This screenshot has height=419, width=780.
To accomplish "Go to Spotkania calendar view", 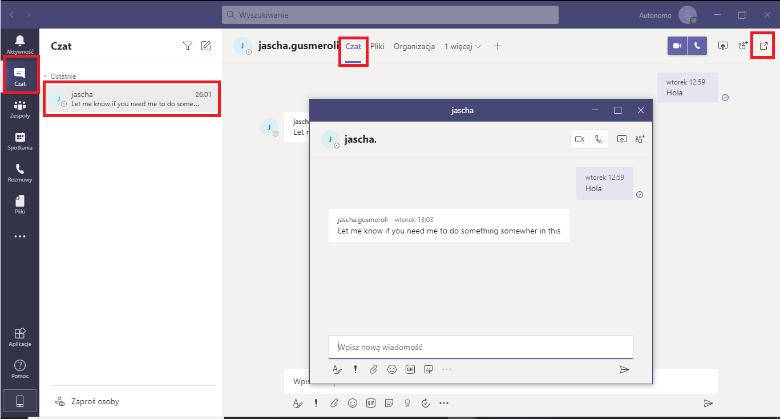I will click(x=19, y=140).
